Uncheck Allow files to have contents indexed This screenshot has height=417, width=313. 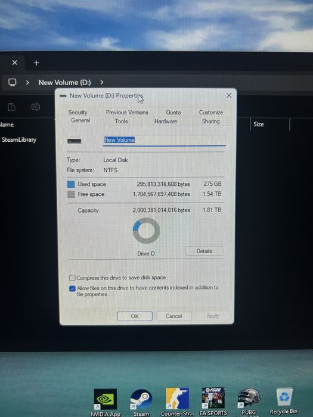(72, 288)
